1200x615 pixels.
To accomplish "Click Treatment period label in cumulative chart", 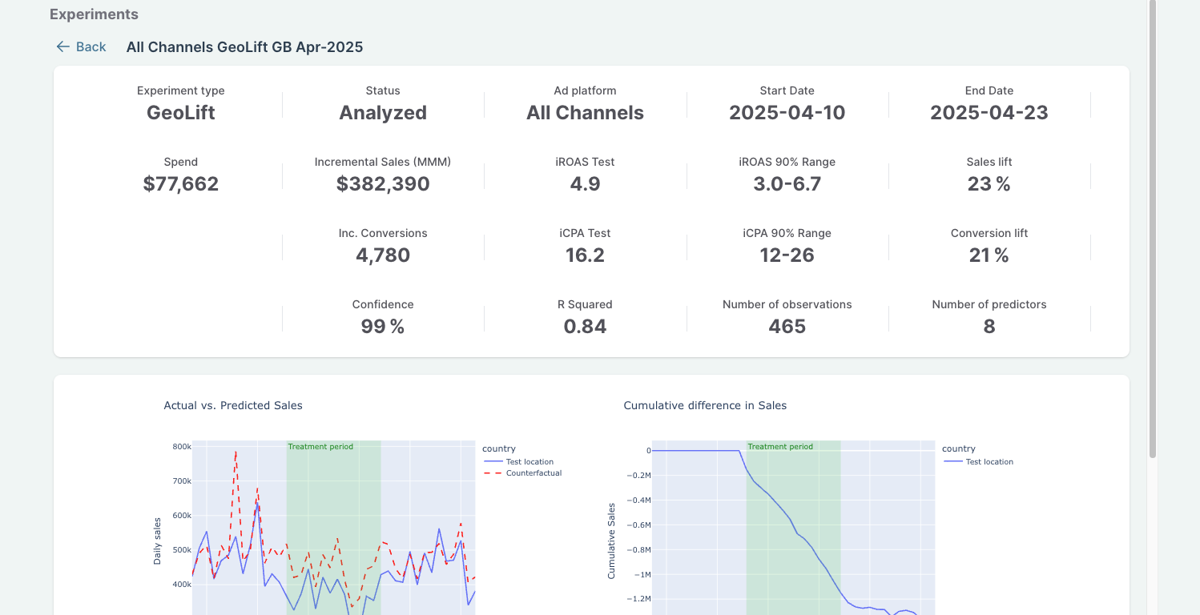I will [780, 447].
